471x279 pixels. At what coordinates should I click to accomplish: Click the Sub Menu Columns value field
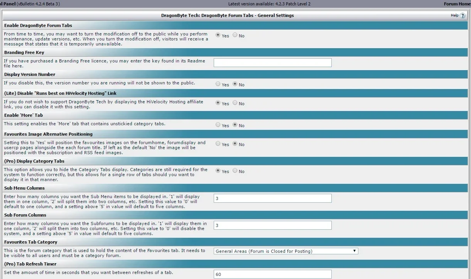click(x=273, y=198)
